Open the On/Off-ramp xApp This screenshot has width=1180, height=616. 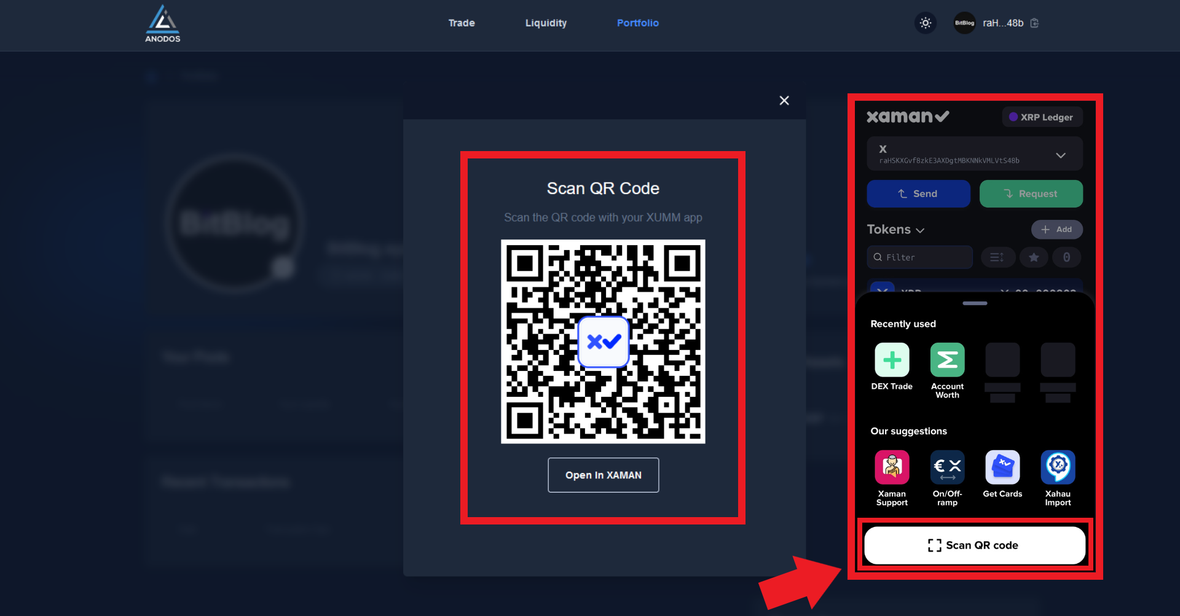(x=947, y=467)
